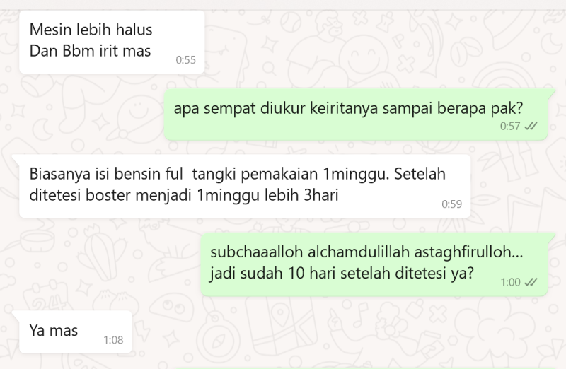Click the 1:08 timestamp on 'Ya mas'

click(113, 340)
